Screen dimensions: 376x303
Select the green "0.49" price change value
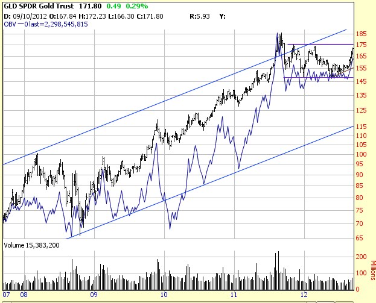click(113, 6)
